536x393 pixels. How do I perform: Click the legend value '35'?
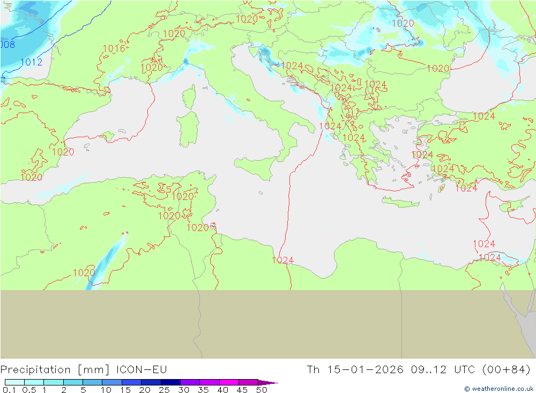pos(203,390)
